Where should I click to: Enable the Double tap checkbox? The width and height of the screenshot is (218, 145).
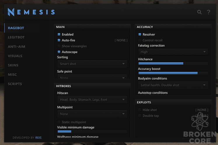pos(140,116)
